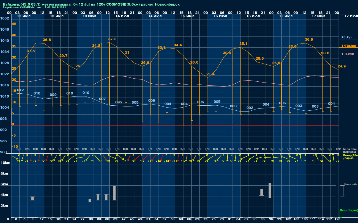The width and height of the screenshot is (358, 223).
Task: Click the pink line swatch under T H-850
Action: [348, 56]
